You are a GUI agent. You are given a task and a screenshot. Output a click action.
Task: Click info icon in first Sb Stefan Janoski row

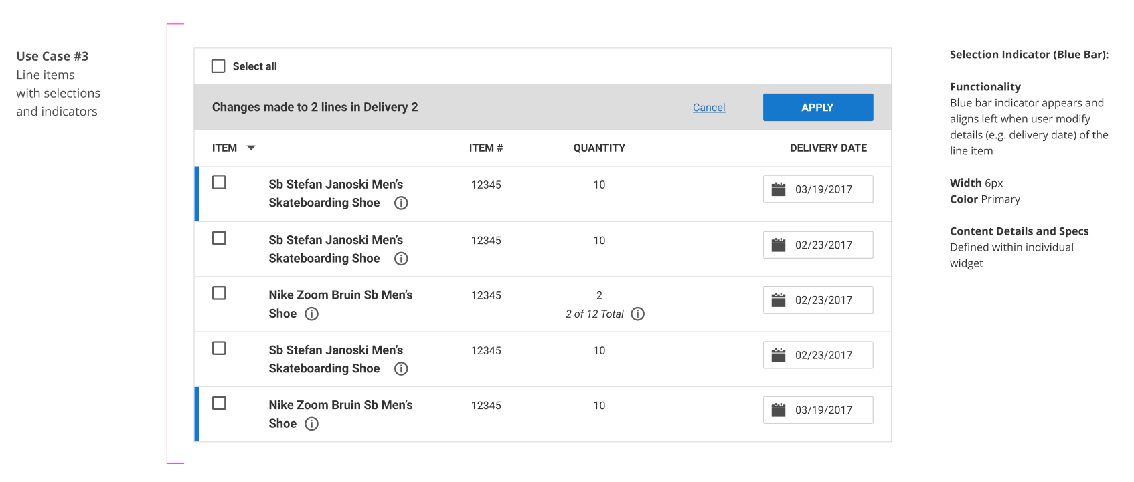point(401,203)
